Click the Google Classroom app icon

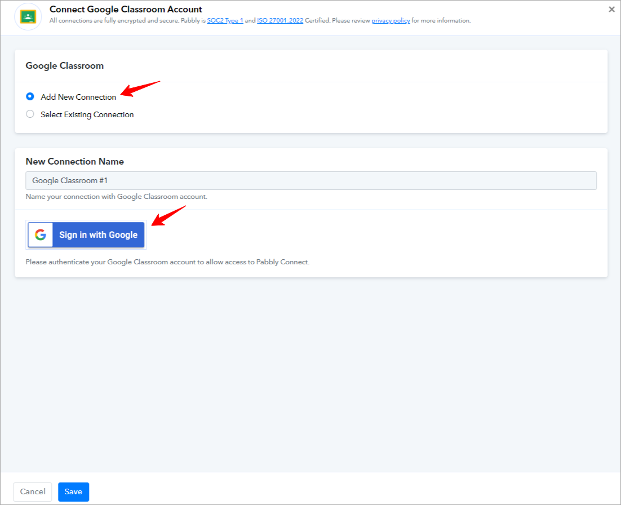tap(28, 17)
